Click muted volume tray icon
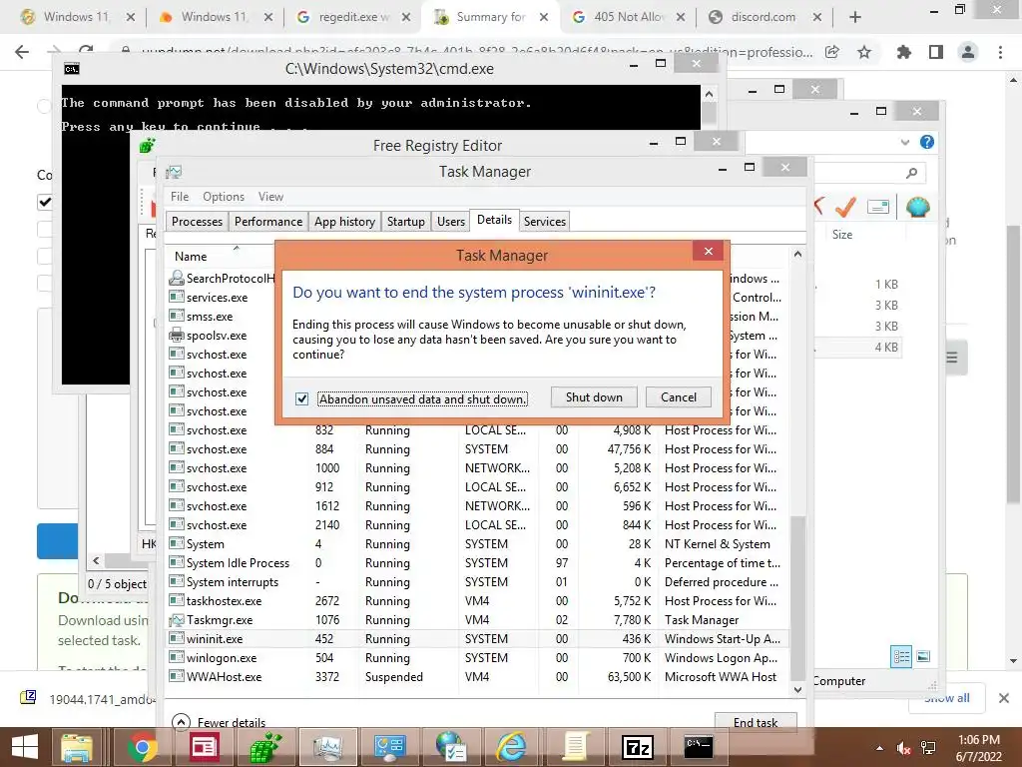This screenshot has height=767, width=1022. [x=903, y=748]
